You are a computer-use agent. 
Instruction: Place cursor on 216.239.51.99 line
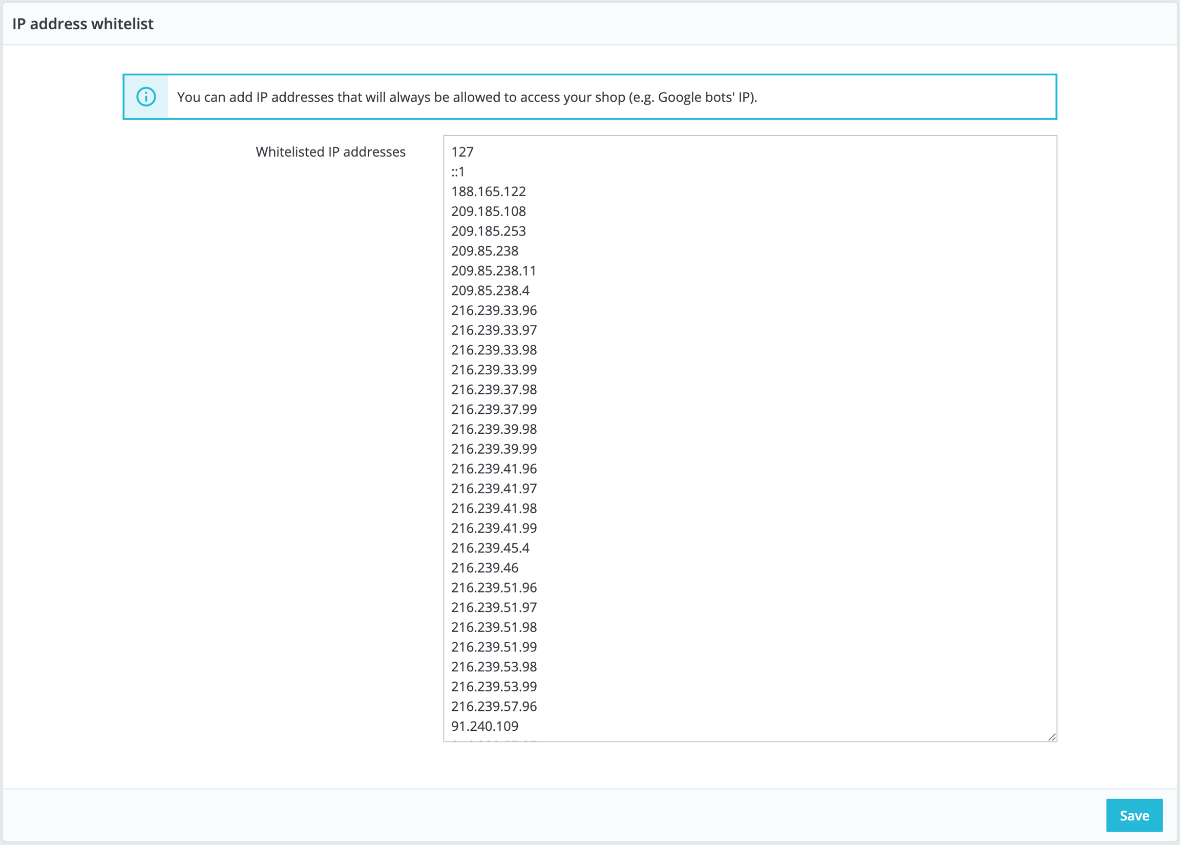point(494,647)
